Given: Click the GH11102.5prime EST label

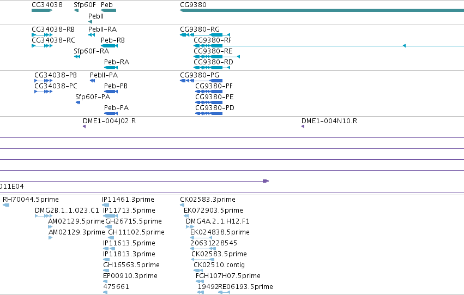Looking at the screenshot, I should pyautogui.click(x=136, y=232).
